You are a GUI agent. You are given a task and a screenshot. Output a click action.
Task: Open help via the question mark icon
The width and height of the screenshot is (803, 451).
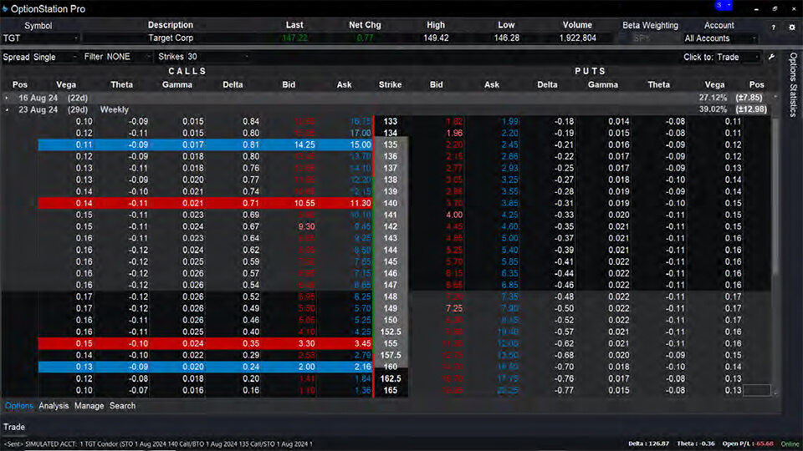(773, 28)
